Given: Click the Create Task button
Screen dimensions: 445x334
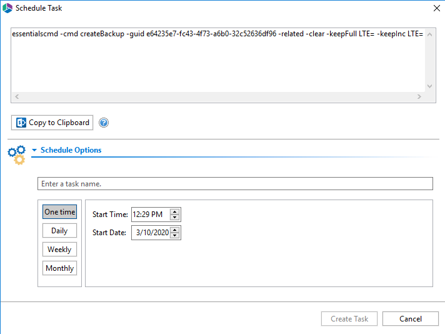Looking at the screenshot, I should (349, 319).
